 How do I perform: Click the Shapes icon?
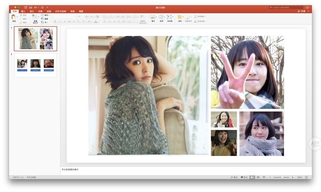click(x=161, y=17)
